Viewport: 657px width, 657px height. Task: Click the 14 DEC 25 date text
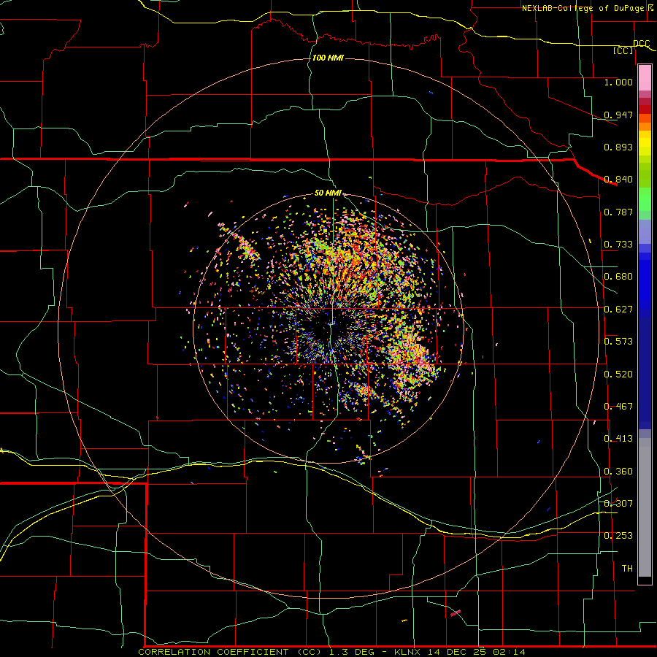(x=457, y=652)
